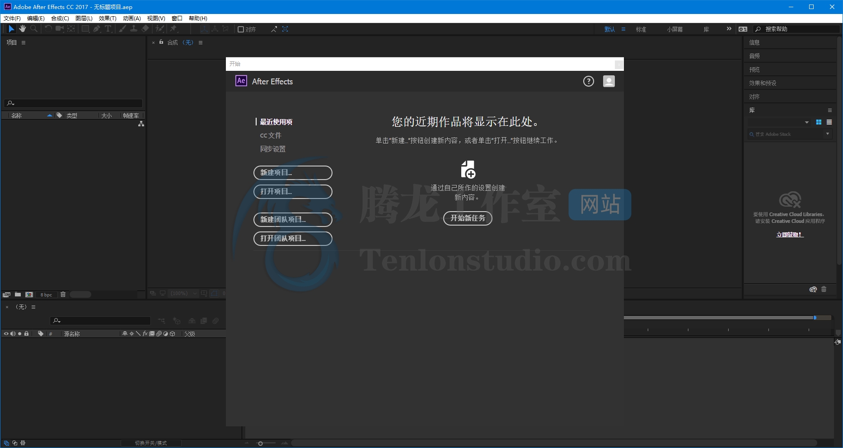Show more workspaces with double chevron
Viewport: 843px width, 448px height.
[729, 29]
